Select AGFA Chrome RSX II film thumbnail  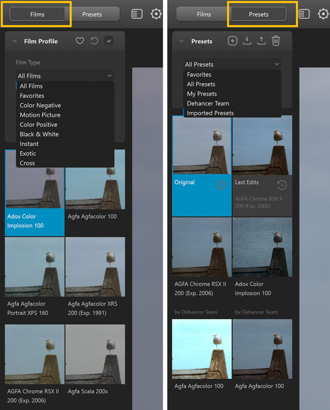pos(35,354)
